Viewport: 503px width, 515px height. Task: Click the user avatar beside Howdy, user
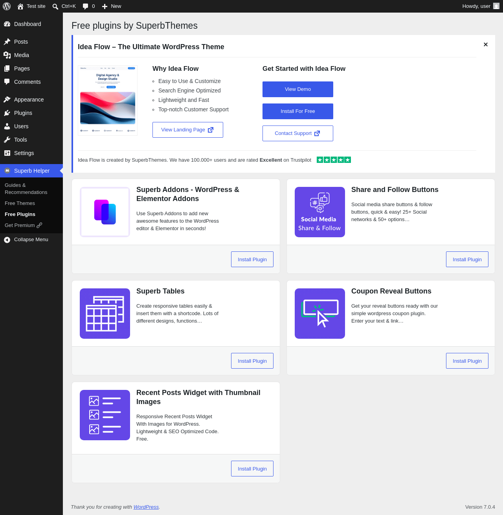(496, 6)
